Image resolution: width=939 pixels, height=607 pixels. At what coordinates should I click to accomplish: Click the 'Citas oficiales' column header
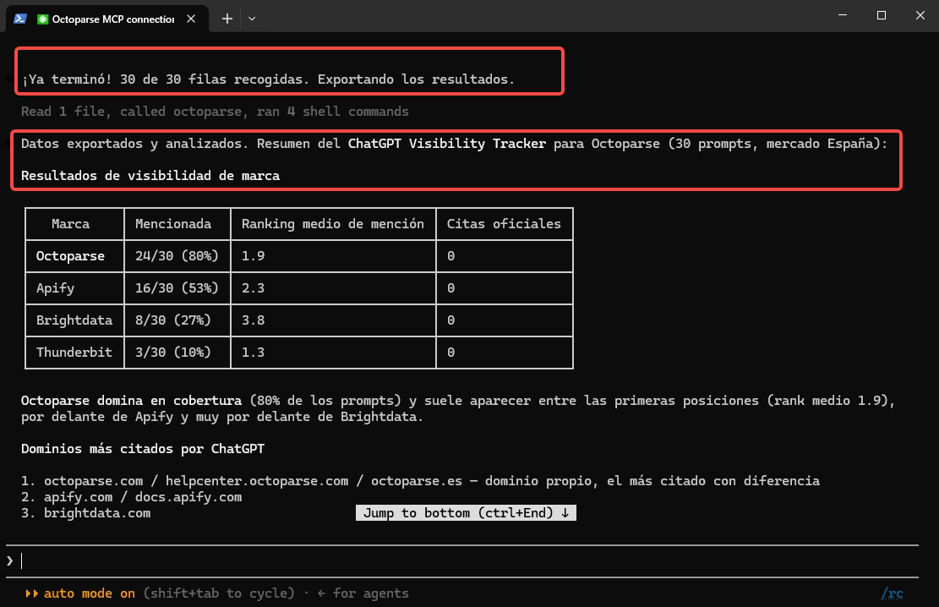505,224
